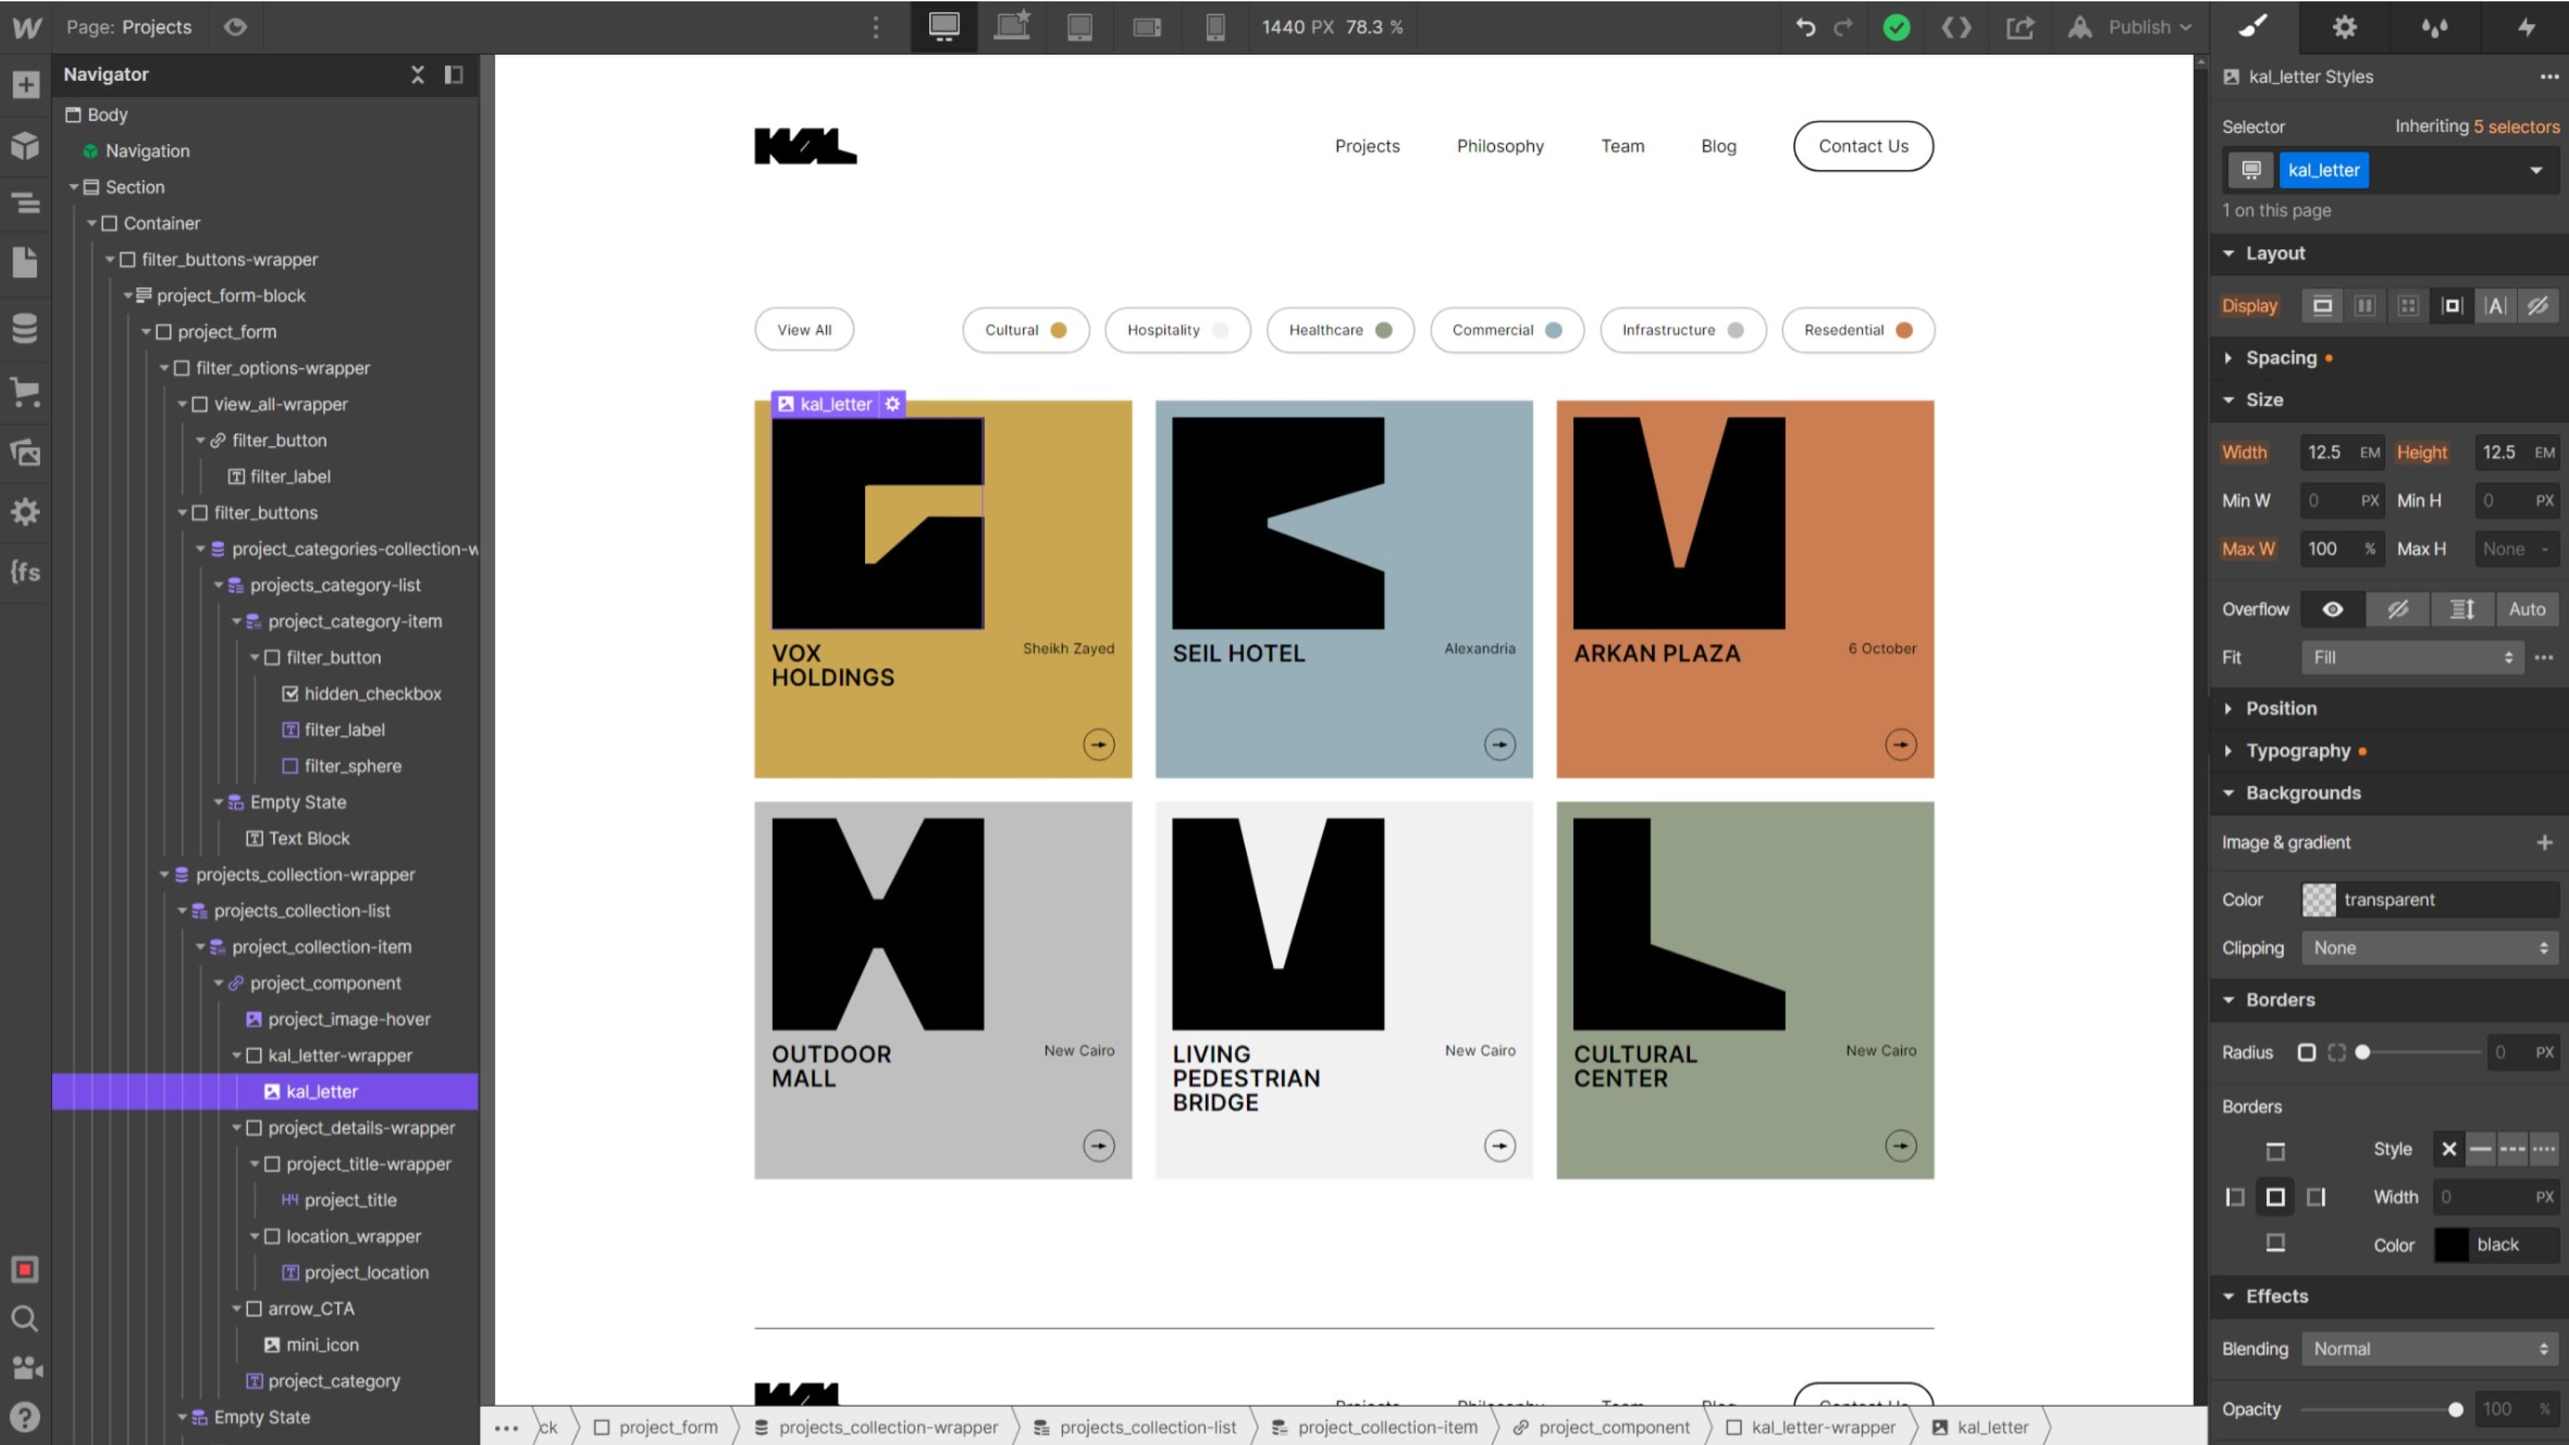Add an image & gradient background
The image size is (2569, 1445).
point(2544,843)
